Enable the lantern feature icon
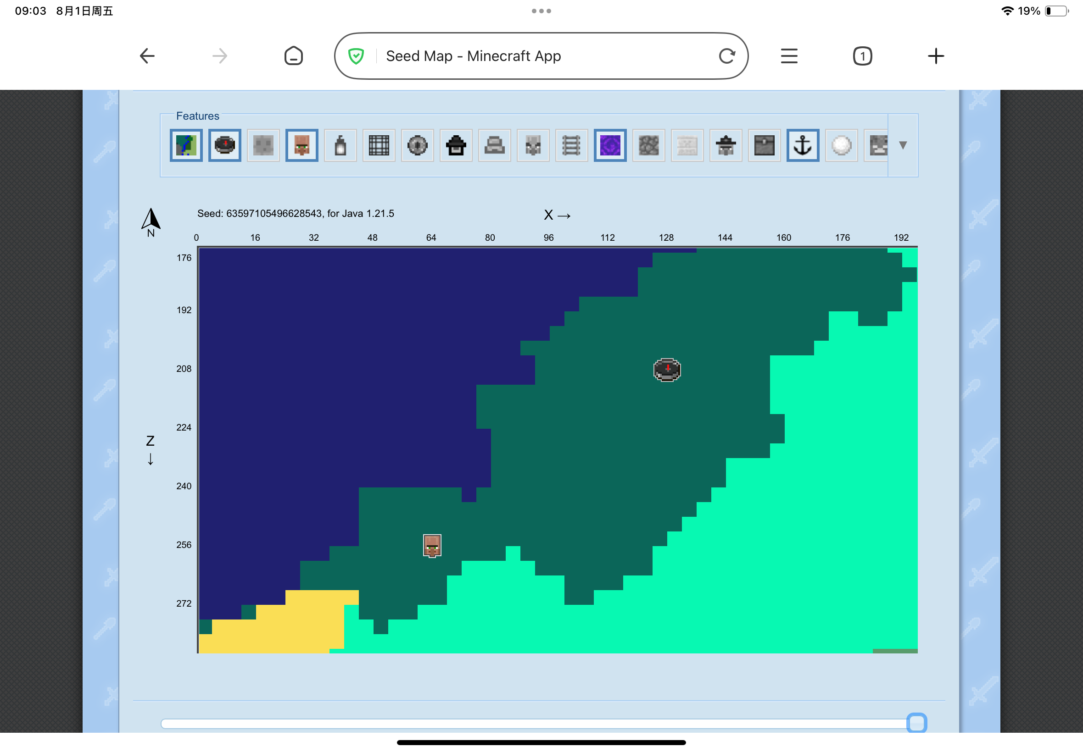This screenshot has height=752, width=1083. (x=341, y=145)
